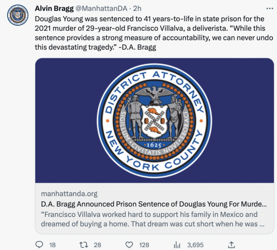Open the view analytics bar chart icon
Screen dimensions: 277x250
coord(177,245)
